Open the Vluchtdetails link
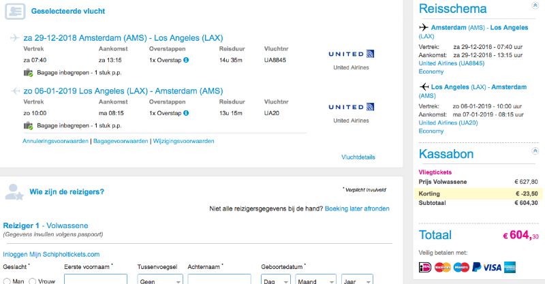545x284 pixels. pyautogui.click(x=358, y=157)
